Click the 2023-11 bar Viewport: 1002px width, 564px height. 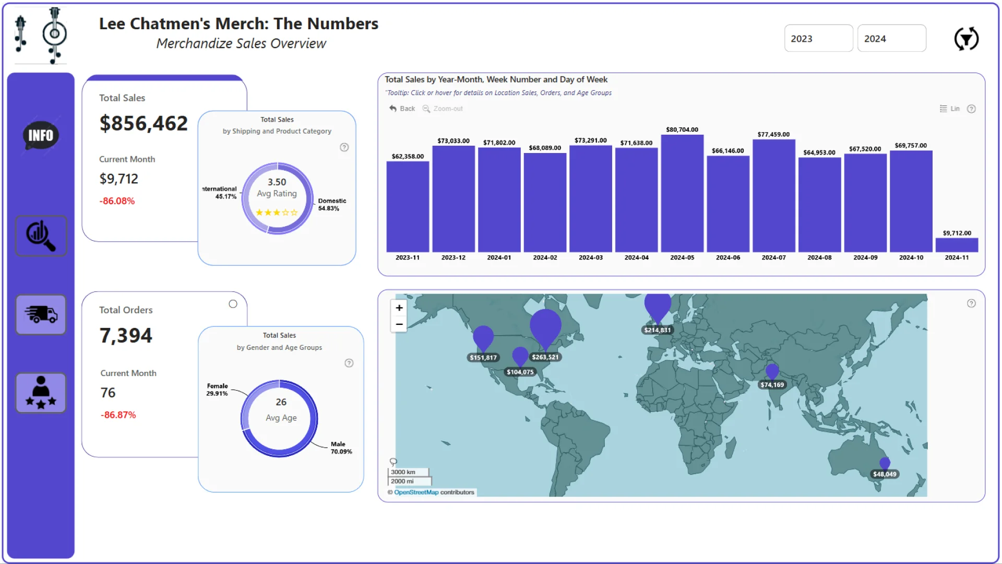click(408, 207)
